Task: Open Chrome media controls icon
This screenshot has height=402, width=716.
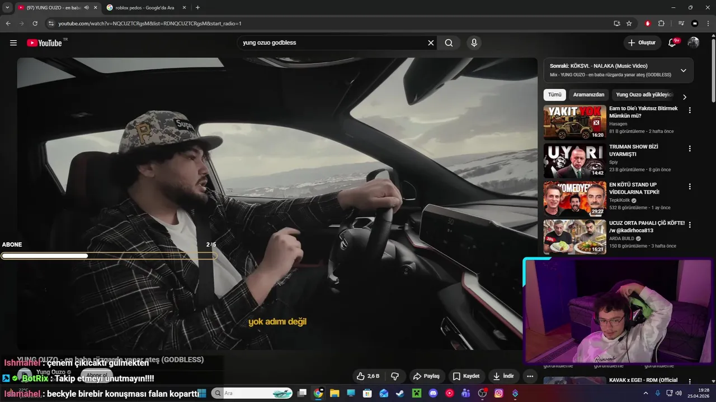Action: [x=681, y=23]
